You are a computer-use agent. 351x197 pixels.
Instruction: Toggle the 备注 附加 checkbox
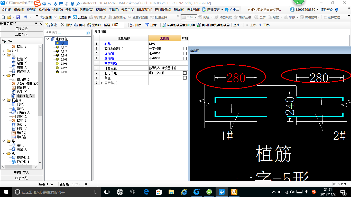tap(185, 78)
